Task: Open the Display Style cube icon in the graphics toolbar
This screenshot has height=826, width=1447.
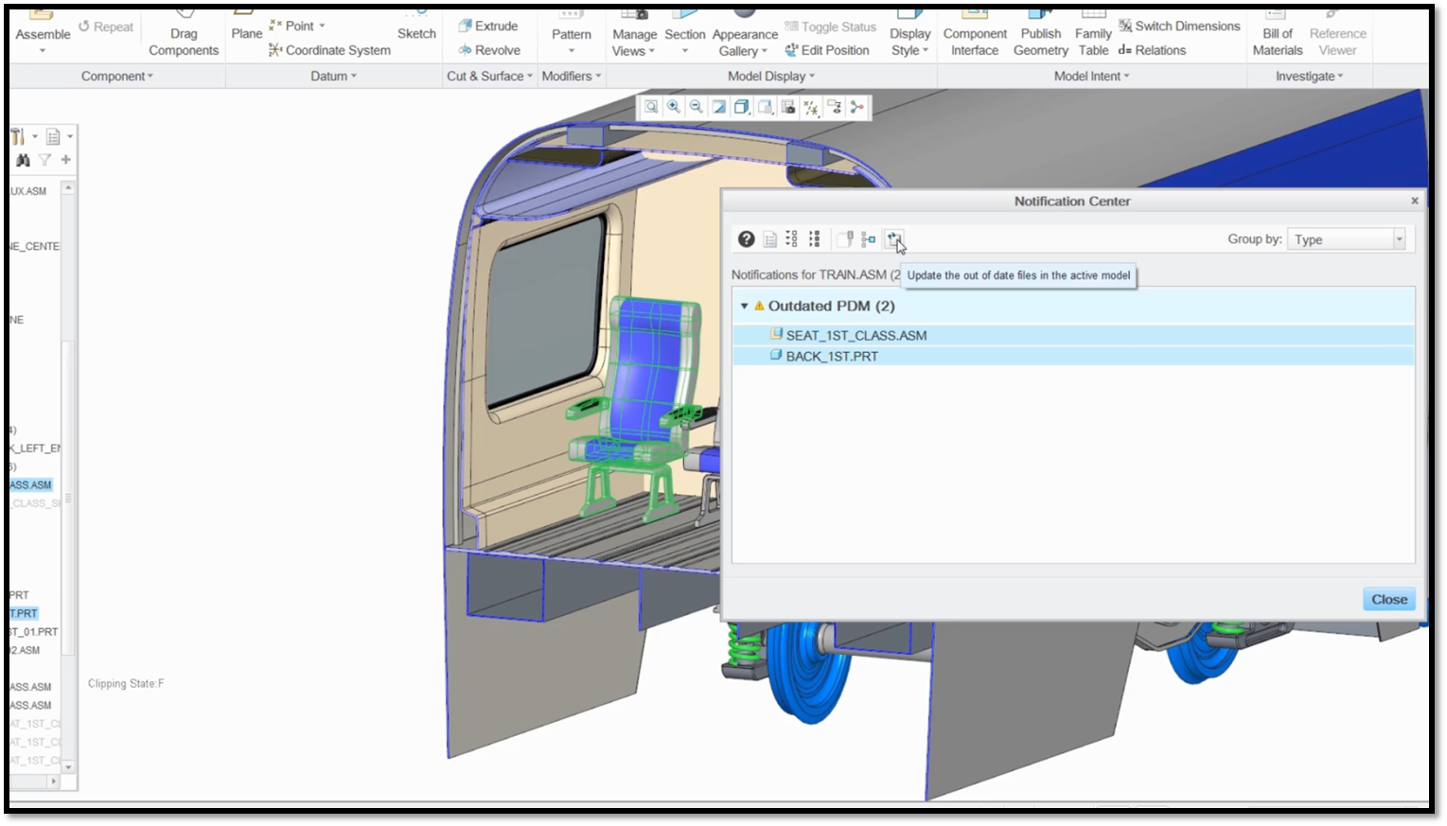Action: coord(742,107)
